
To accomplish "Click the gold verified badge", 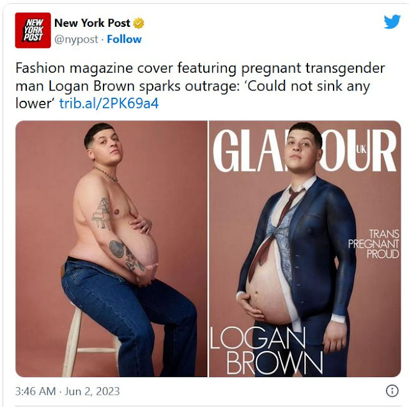I will pyautogui.click(x=139, y=23).
